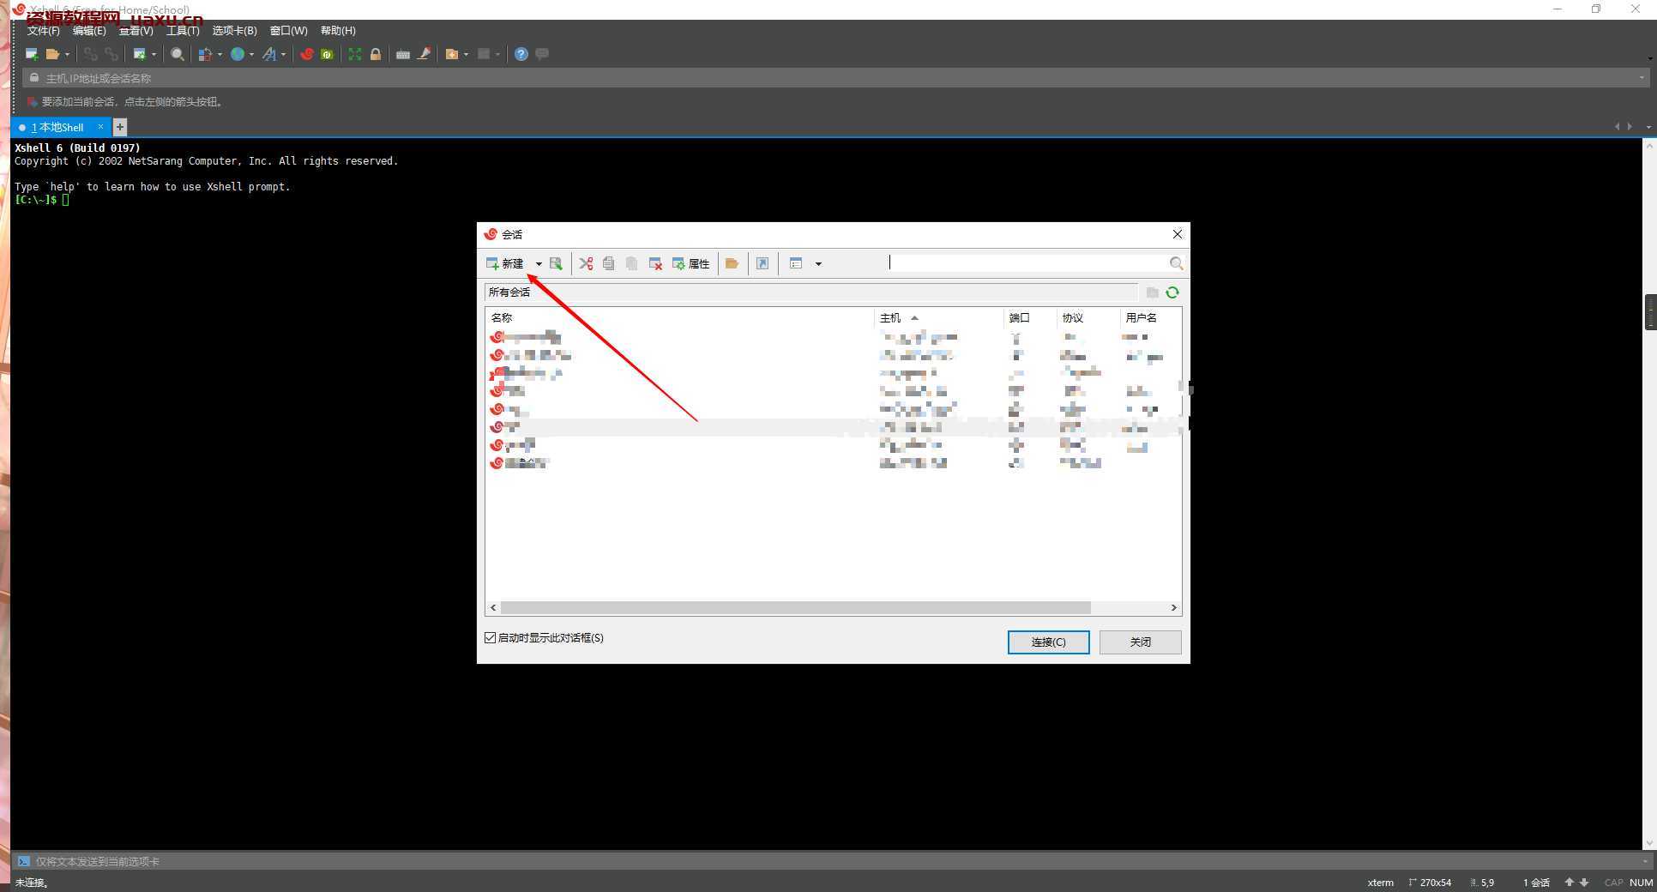Click the green refresh icon in dialog

point(1172,292)
